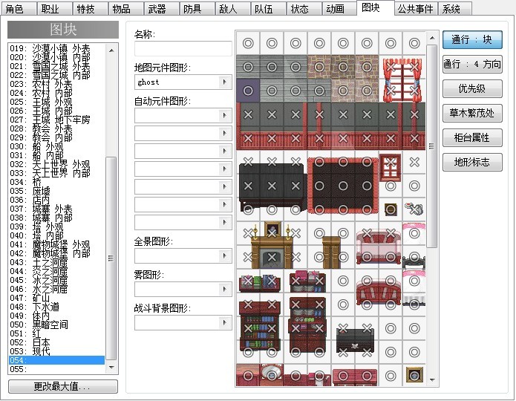Select tileset 027: 王城 地下牢房
This screenshot has width=516, height=401.
(56, 120)
